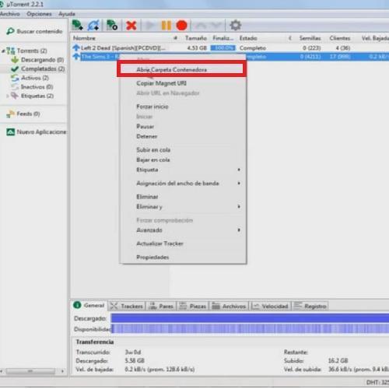
Task: Click the Inactivos sidebar icon
Action: [15, 87]
